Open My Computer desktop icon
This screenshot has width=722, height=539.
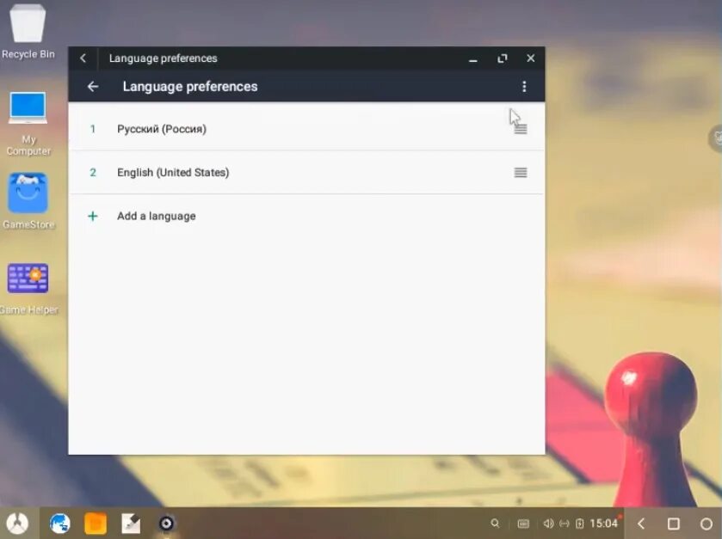[28, 123]
